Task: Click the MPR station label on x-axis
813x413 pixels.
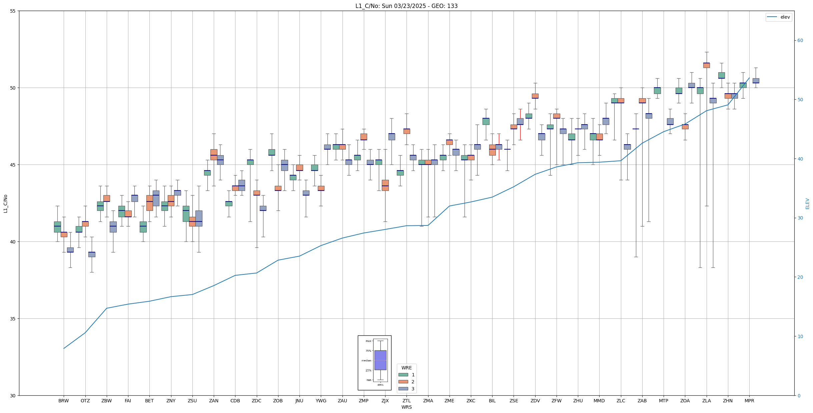Action: click(749, 401)
